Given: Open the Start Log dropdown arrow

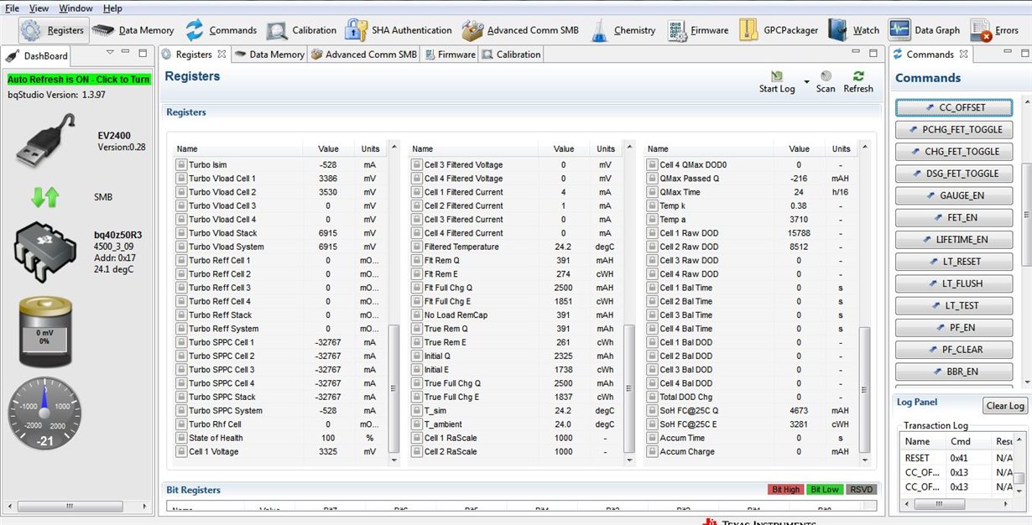Looking at the screenshot, I should (806, 82).
